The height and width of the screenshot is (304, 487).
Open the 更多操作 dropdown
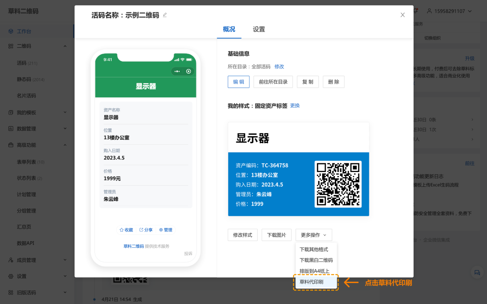click(x=314, y=235)
